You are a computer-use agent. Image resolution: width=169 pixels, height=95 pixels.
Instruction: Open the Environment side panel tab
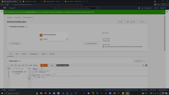click(9, 74)
